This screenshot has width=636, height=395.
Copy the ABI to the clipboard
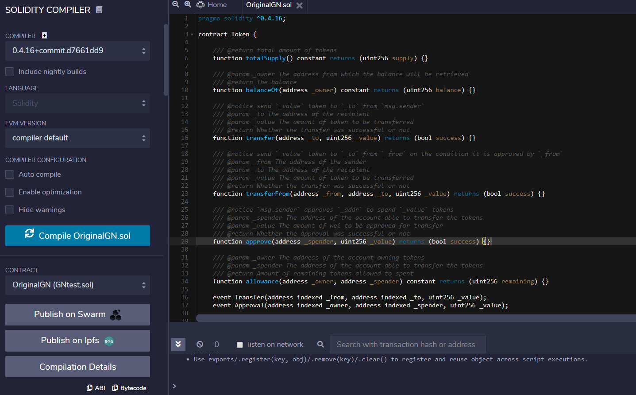click(x=96, y=388)
